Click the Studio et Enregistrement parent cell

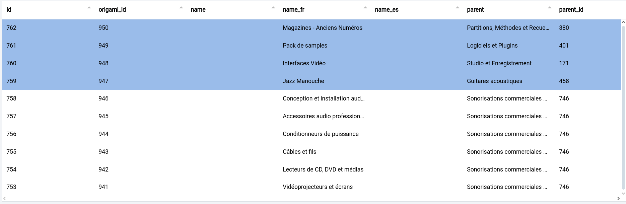click(x=499, y=63)
